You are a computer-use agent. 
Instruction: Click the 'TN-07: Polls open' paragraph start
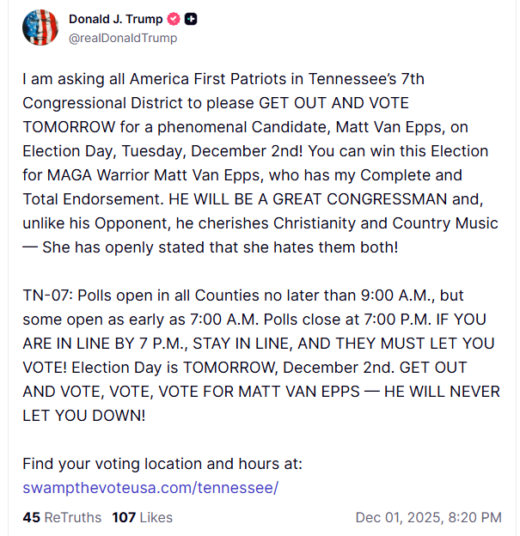(x=79, y=295)
